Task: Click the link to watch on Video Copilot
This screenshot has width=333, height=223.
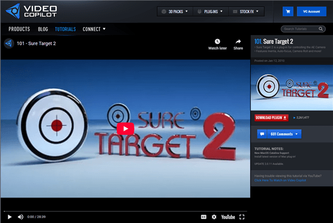Action: click(x=280, y=180)
